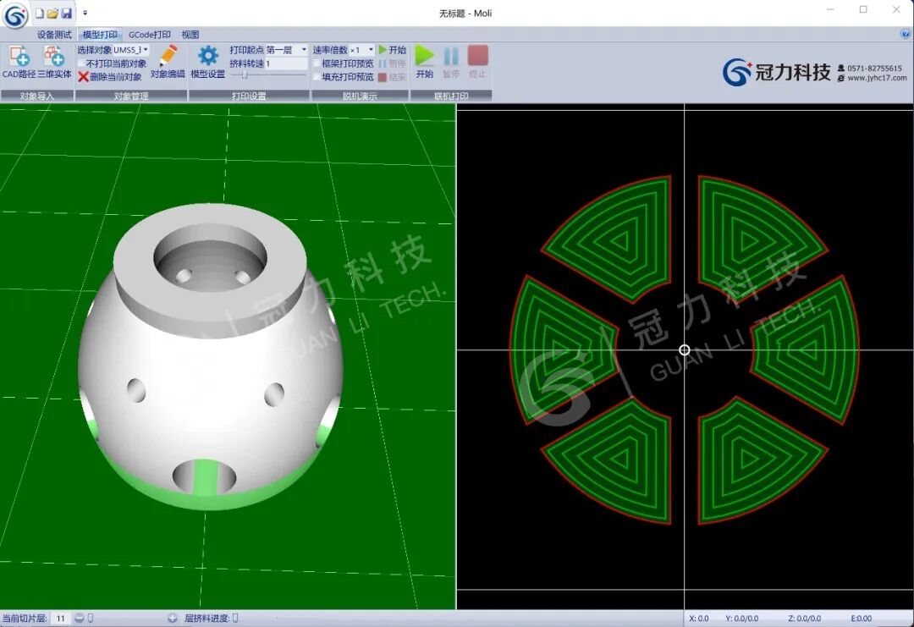
Task: Click the Save floppy disk icon
Action: tap(67, 13)
